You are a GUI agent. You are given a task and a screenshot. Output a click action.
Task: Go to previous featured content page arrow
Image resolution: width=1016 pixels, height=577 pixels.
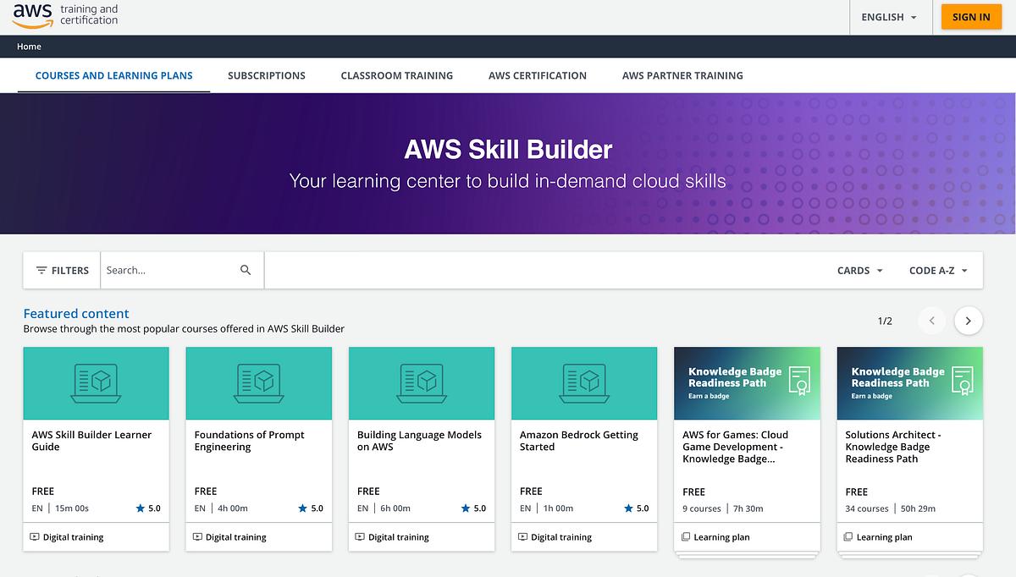pos(932,321)
